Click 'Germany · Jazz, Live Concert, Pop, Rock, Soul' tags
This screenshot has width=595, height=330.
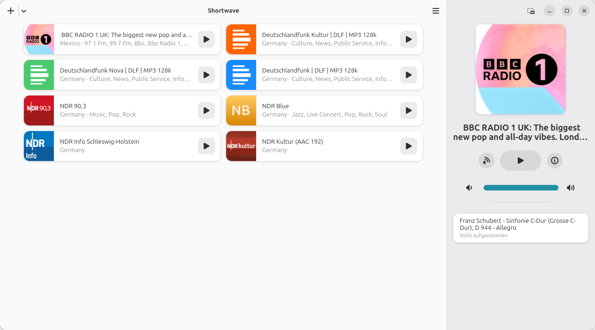pyautogui.click(x=324, y=114)
